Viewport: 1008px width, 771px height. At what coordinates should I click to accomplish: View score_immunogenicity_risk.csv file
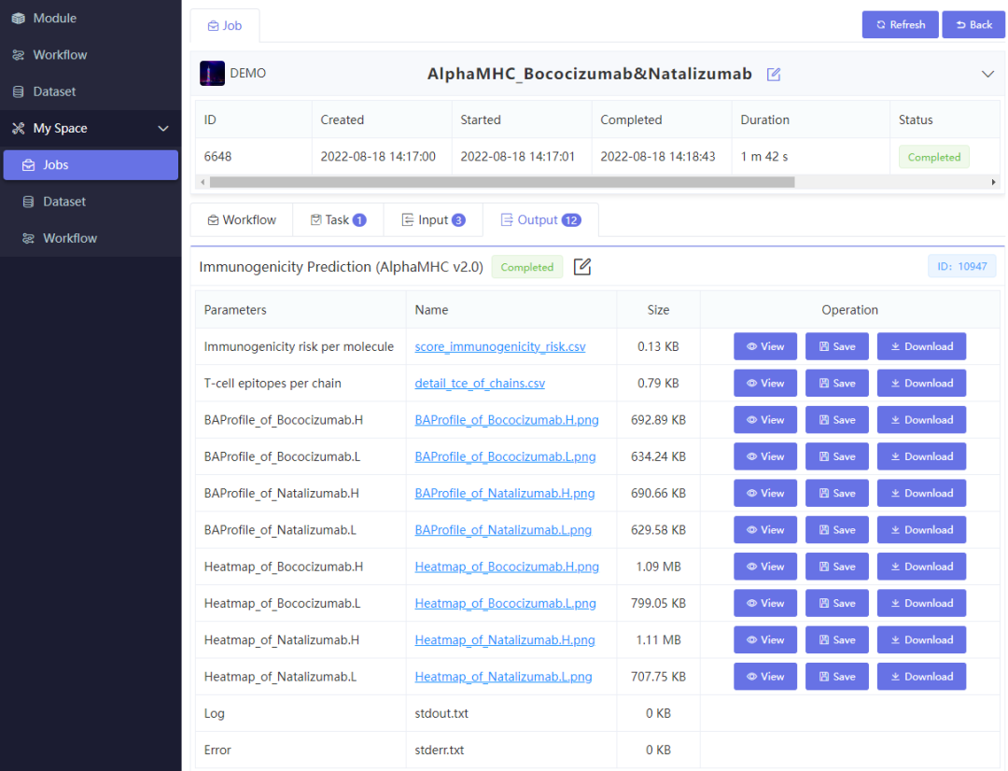coord(764,346)
